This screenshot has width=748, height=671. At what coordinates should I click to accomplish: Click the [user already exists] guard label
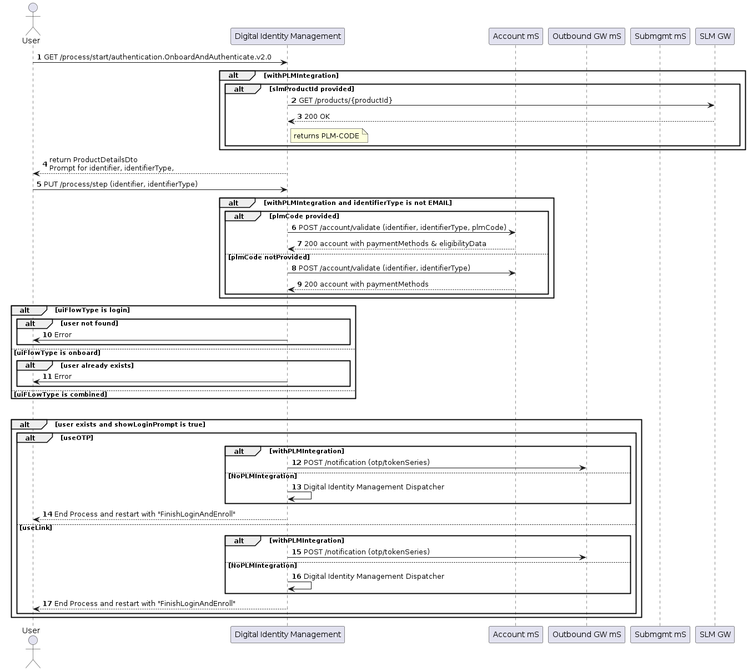tap(97, 365)
